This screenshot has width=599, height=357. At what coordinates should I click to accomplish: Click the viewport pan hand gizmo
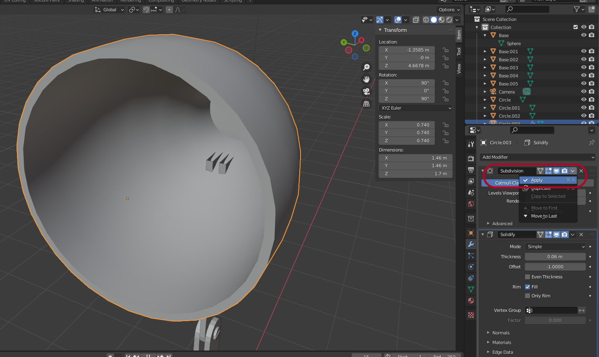(x=366, y=79)
